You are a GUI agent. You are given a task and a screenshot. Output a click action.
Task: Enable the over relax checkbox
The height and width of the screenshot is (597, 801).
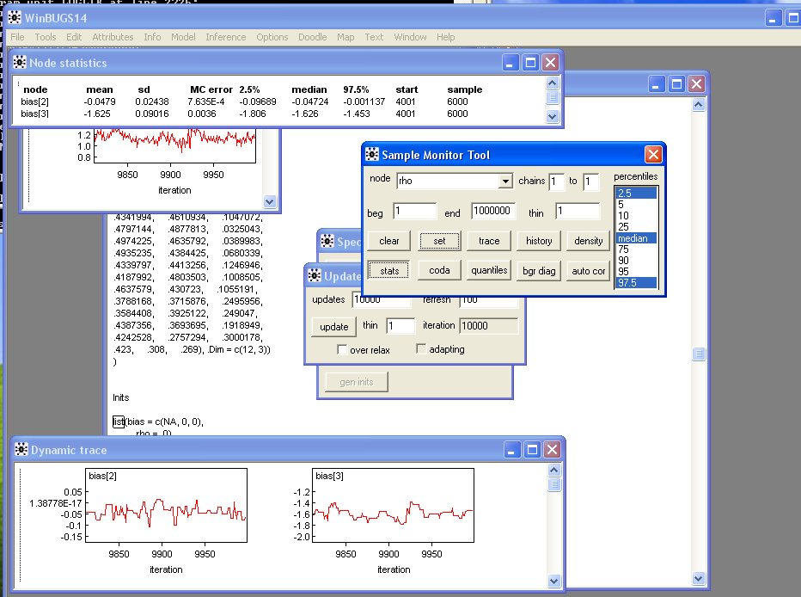[x=342, y=350]
